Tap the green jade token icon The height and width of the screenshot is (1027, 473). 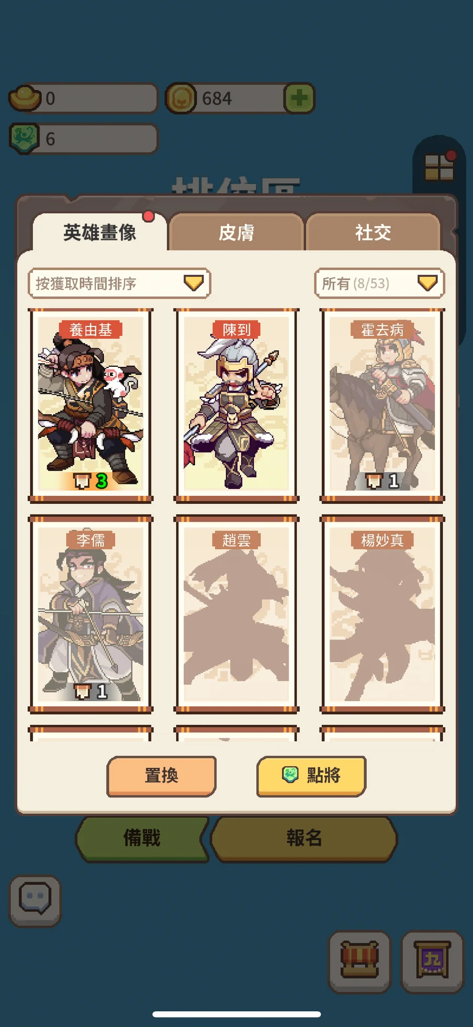coord(24,138)
